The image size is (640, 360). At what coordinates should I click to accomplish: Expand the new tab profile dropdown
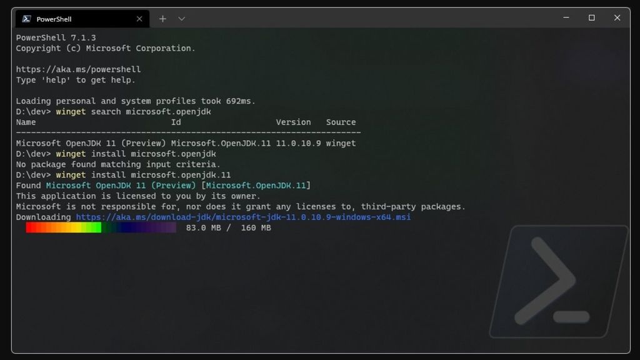tap(182, 19)
